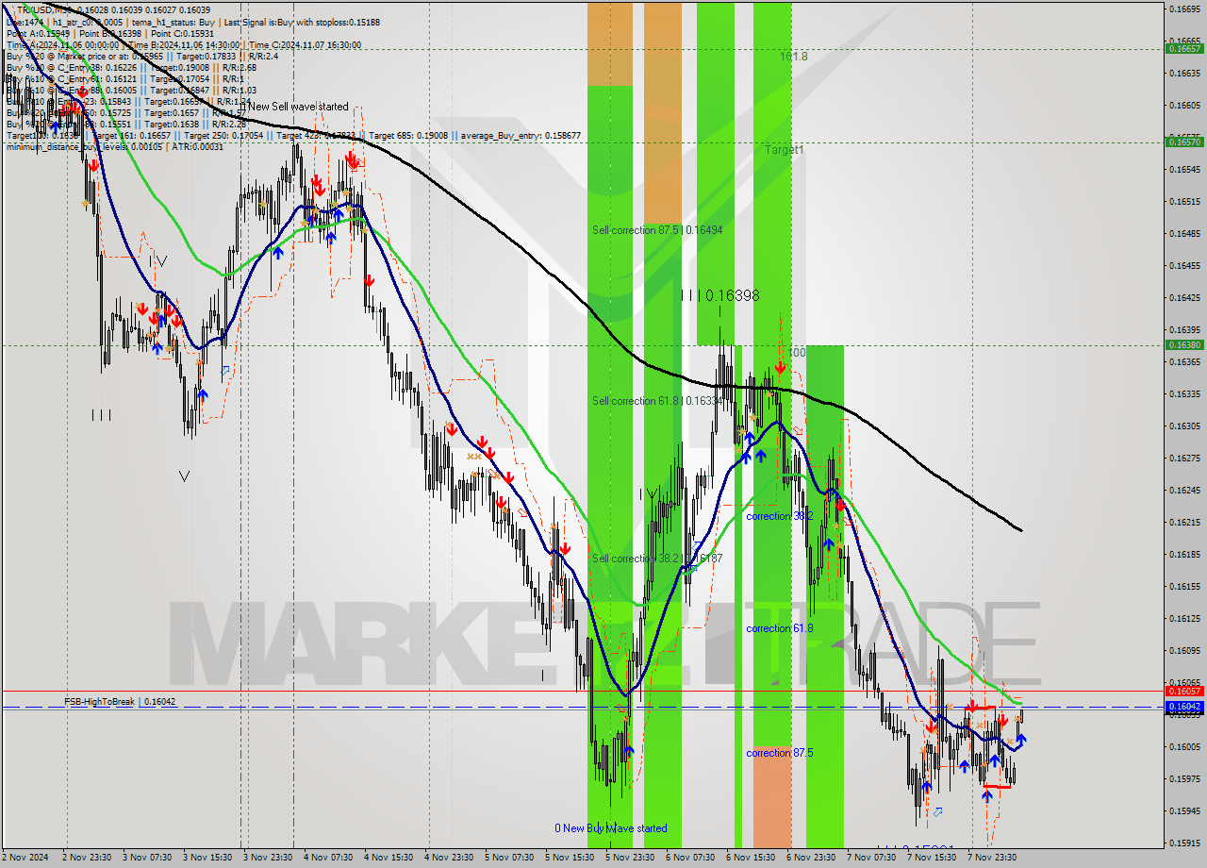Click the blue 'correction 87.5' label

coord(779,753)
